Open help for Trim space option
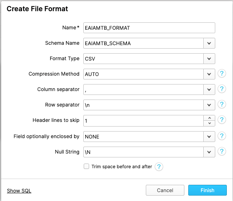 coord(159,167)
